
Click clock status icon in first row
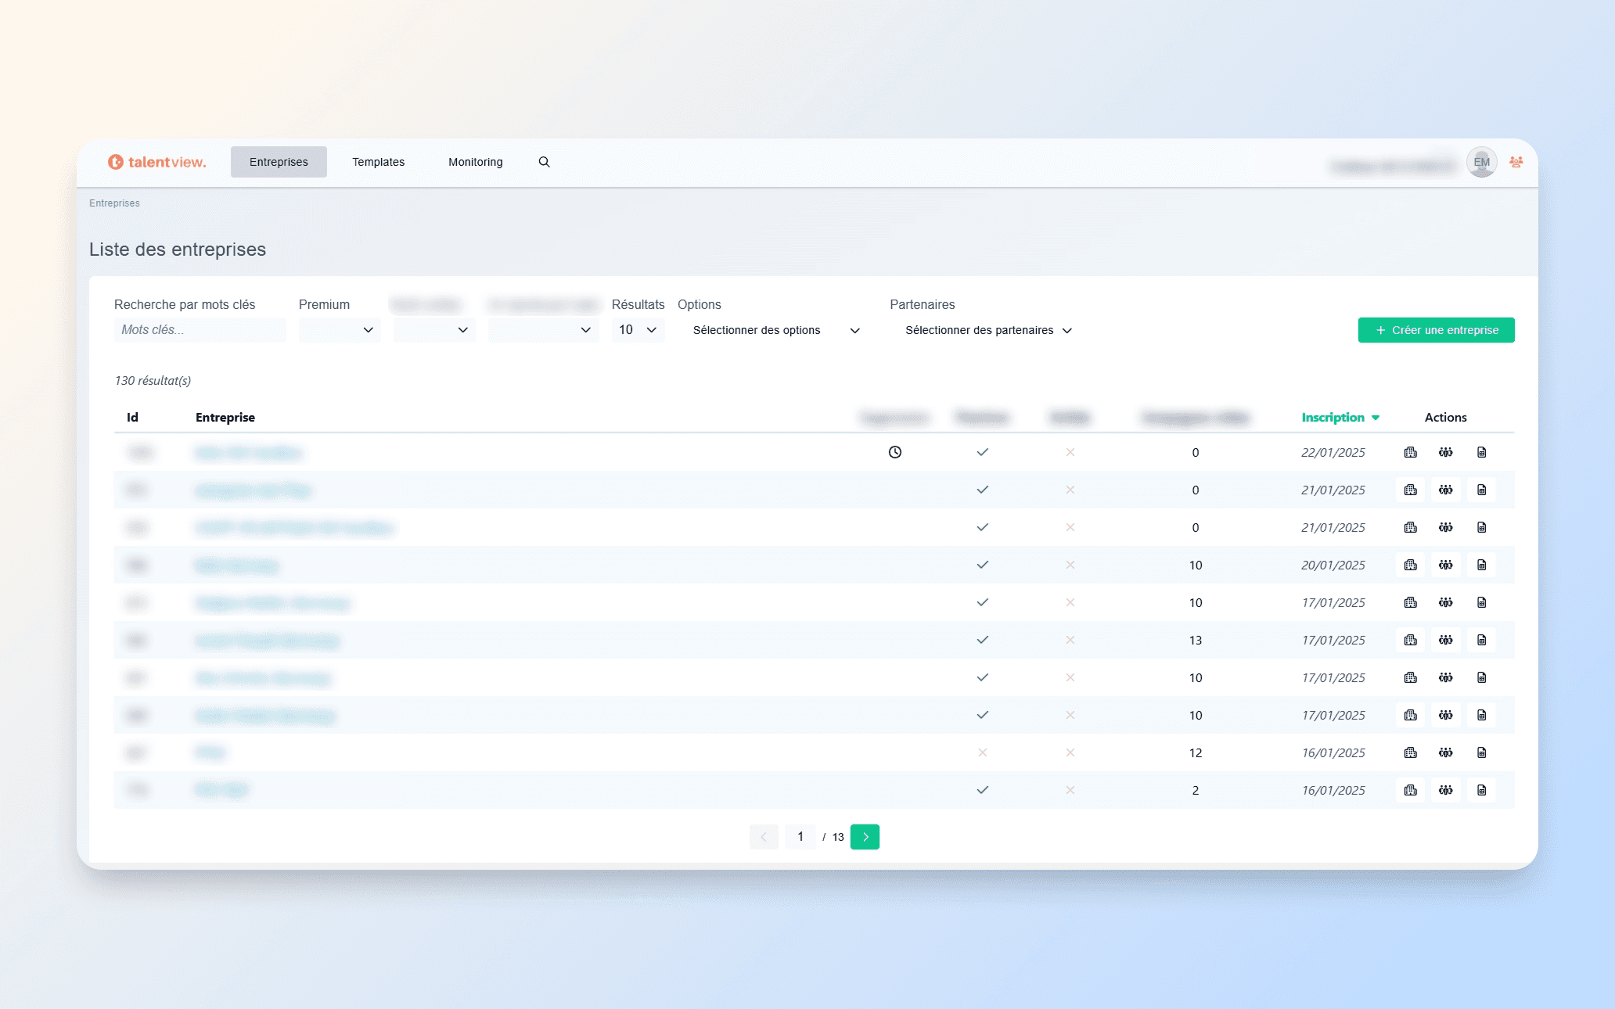895,452
